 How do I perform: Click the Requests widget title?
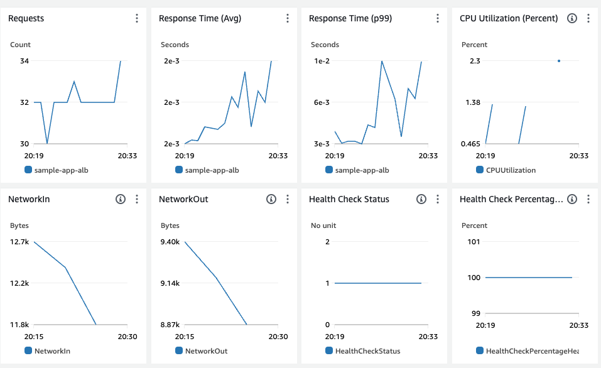[26, 18]
